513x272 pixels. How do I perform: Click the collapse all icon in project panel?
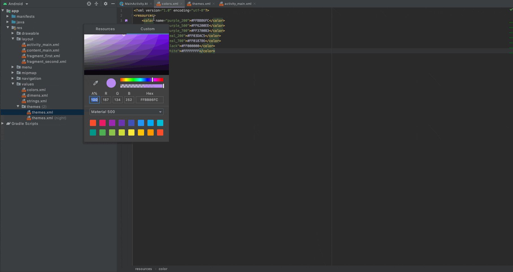pos(96,4)
